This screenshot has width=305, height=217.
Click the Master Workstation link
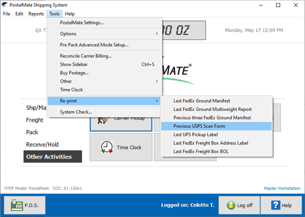click(282, 188)
